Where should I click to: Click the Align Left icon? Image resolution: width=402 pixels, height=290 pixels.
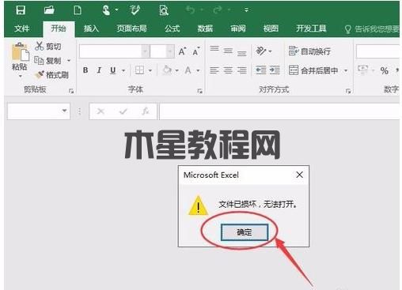tap(214, 70)
